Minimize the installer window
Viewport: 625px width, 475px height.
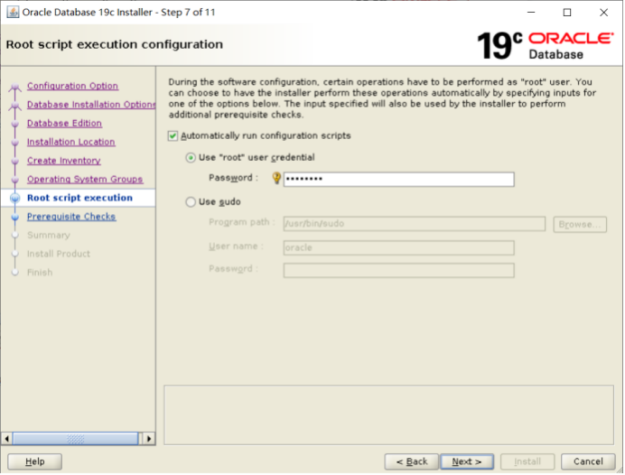[531, 13]
